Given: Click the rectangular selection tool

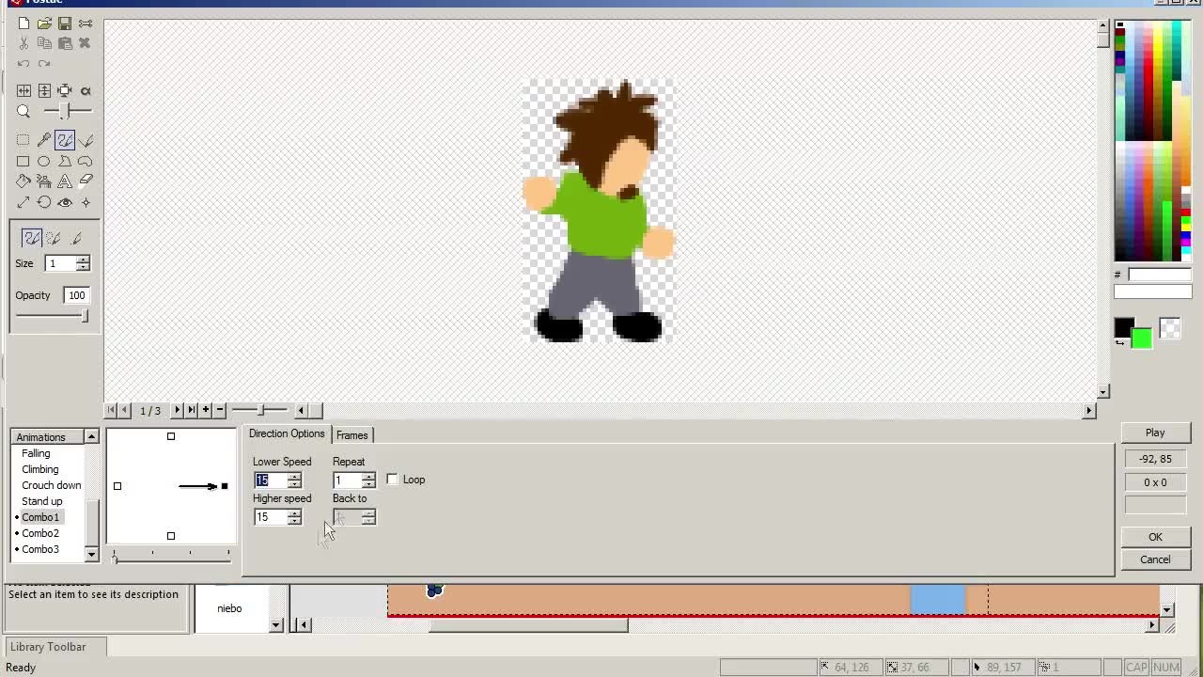Looking at the screenshot, I should click(x=23, y=140).
